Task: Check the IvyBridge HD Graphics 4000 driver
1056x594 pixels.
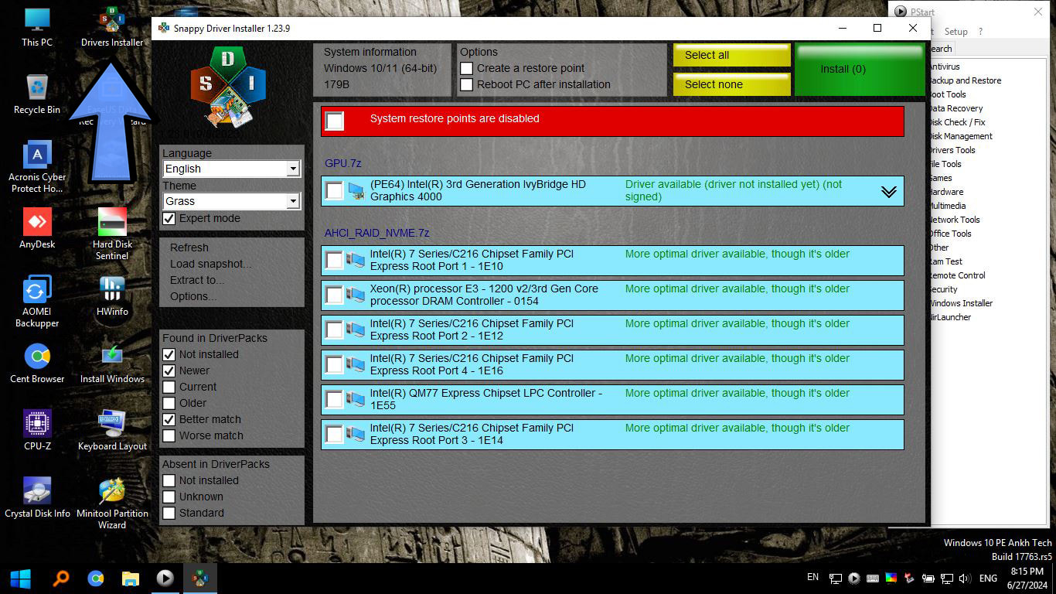Action: click(x=335, y=190)
